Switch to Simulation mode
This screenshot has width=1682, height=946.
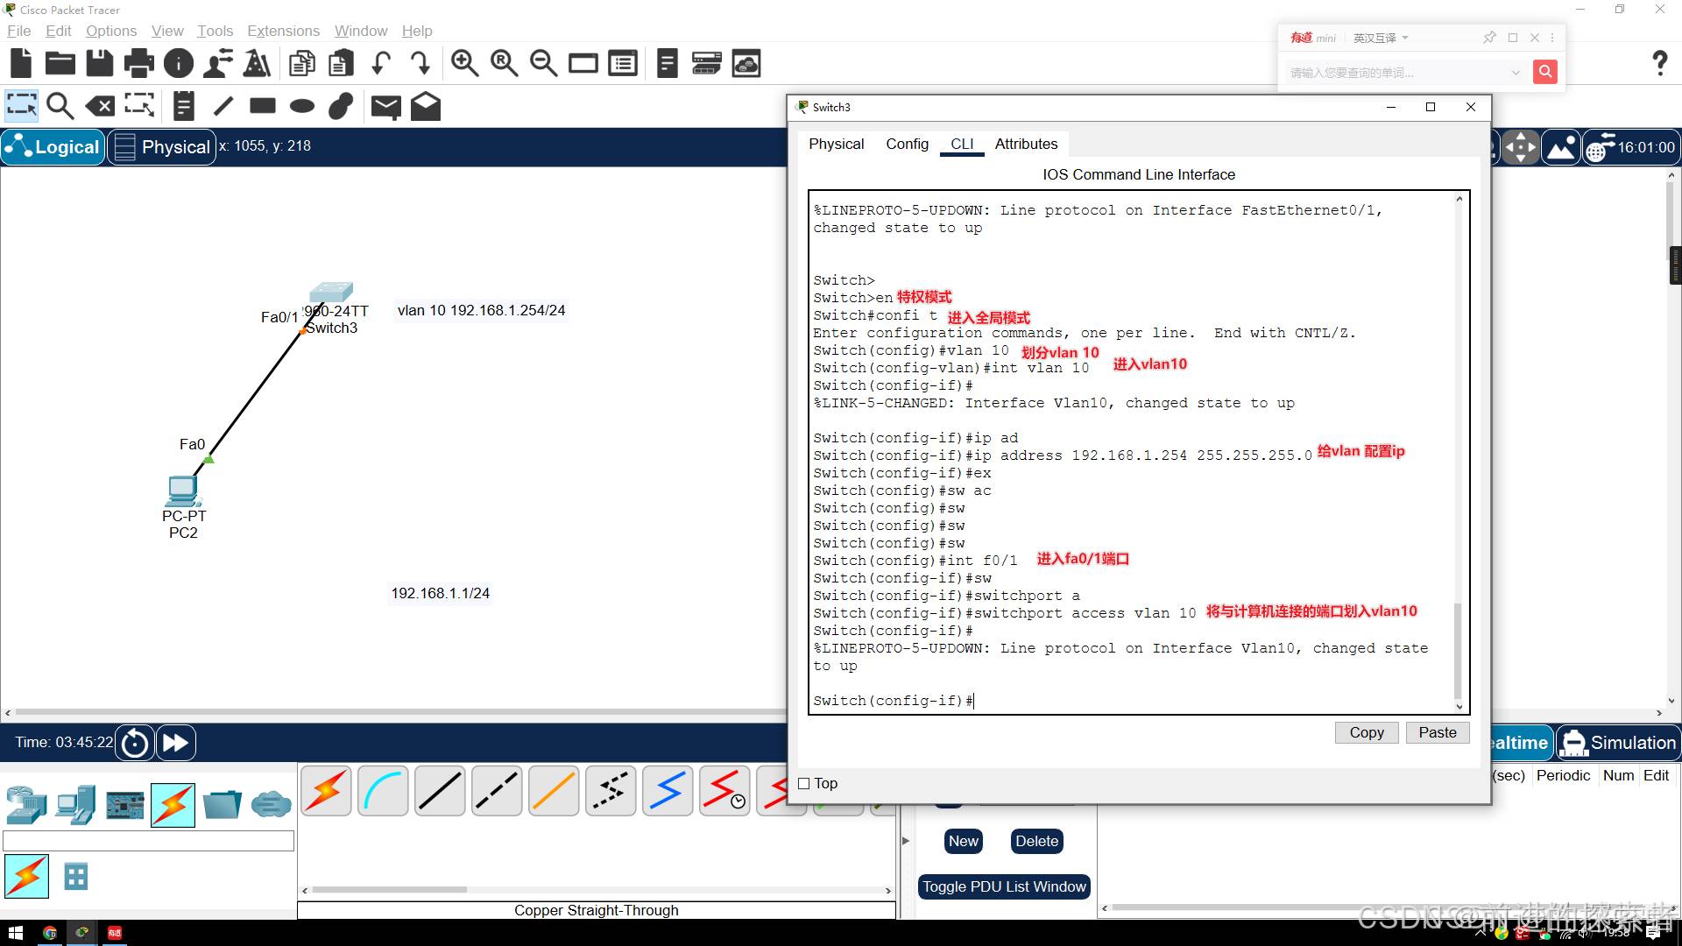(x=1619, y=743)
